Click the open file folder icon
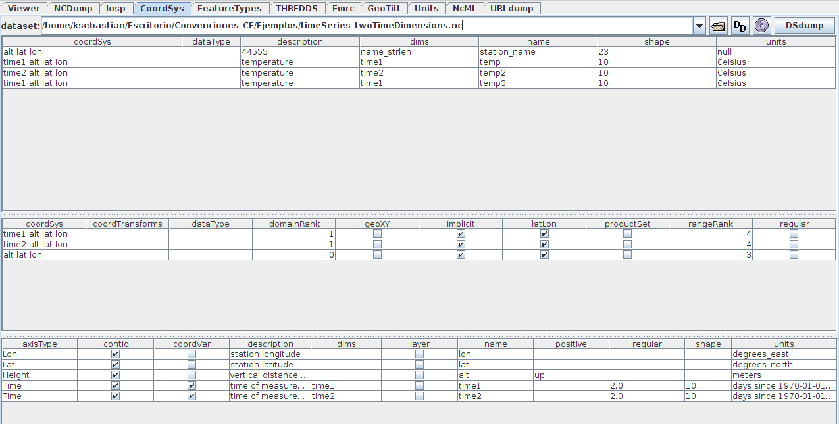Screen dimensions: 839x424 pyautogui.click(x=719, y=26)
